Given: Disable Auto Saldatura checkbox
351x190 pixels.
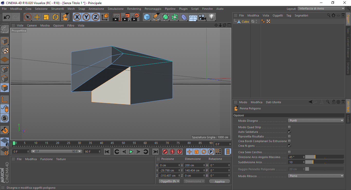Looking at the screenshot, I should tap(290, 132).
